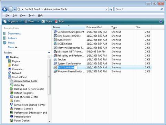Sort files by the Type column header
Screen dimensions: 166x125
click(x=123, y=27)
